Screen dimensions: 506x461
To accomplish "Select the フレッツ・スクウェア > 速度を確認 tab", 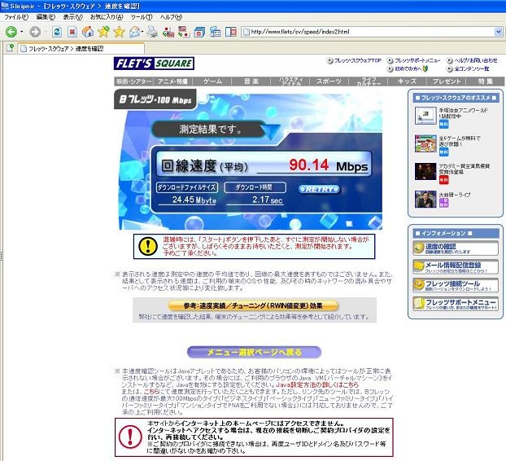I will click(81, 48).
